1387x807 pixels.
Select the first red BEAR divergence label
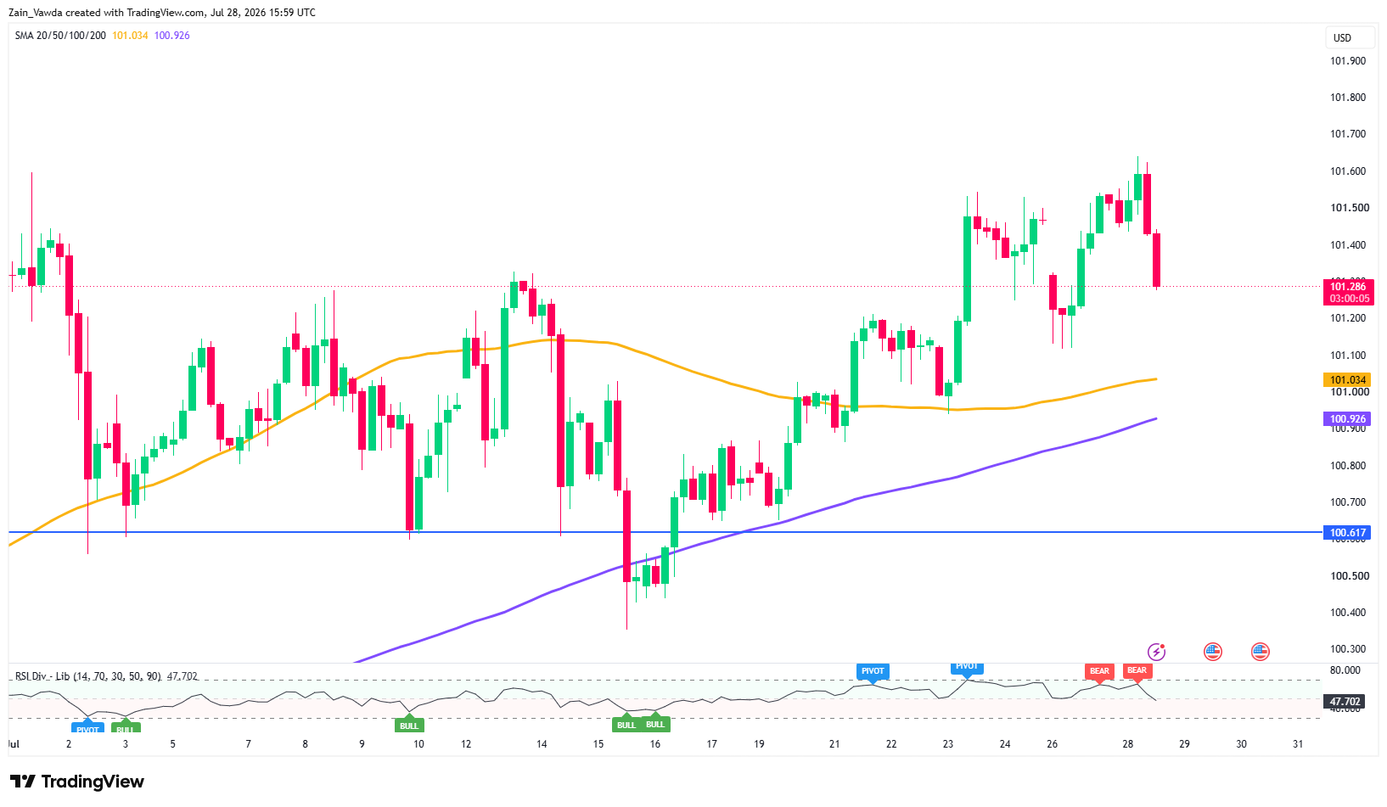1099,671
